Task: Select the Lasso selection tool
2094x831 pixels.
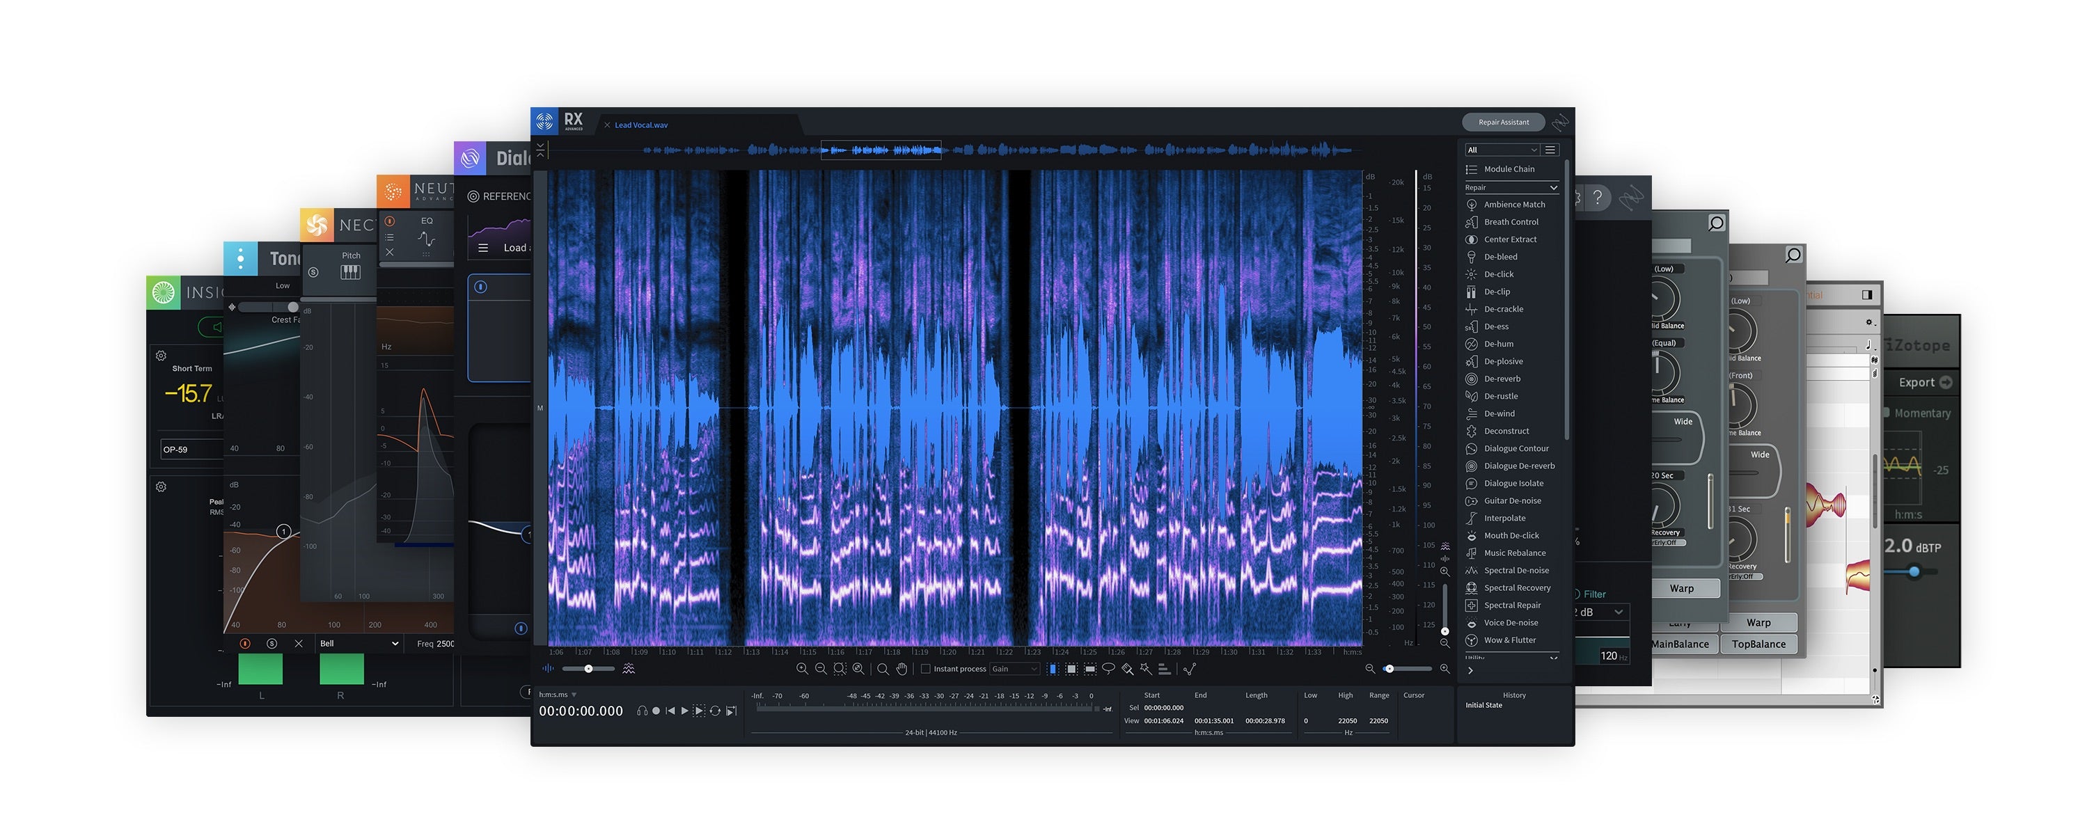Action: [x=1108, y=669]
